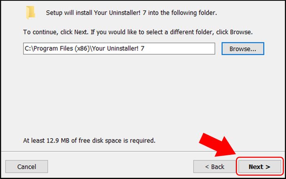Click the horizontal separator line above buttons
286x179 pixels.
pos(143,152)
